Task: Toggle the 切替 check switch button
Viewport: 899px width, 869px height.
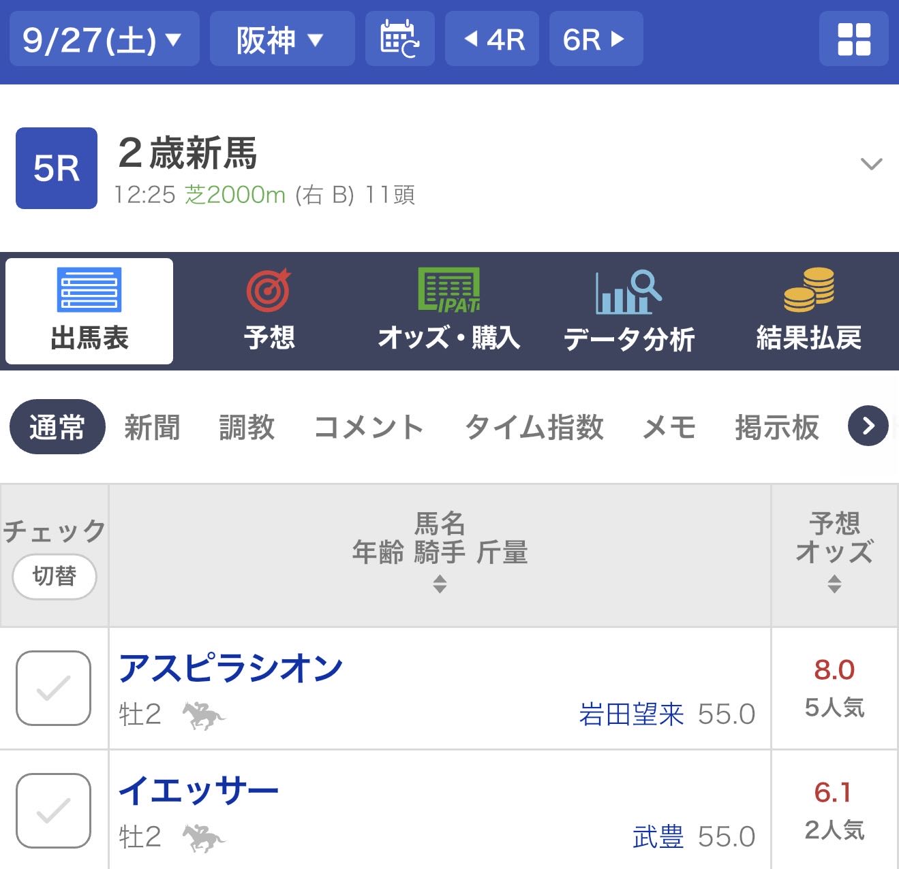Action: point(55,576)
